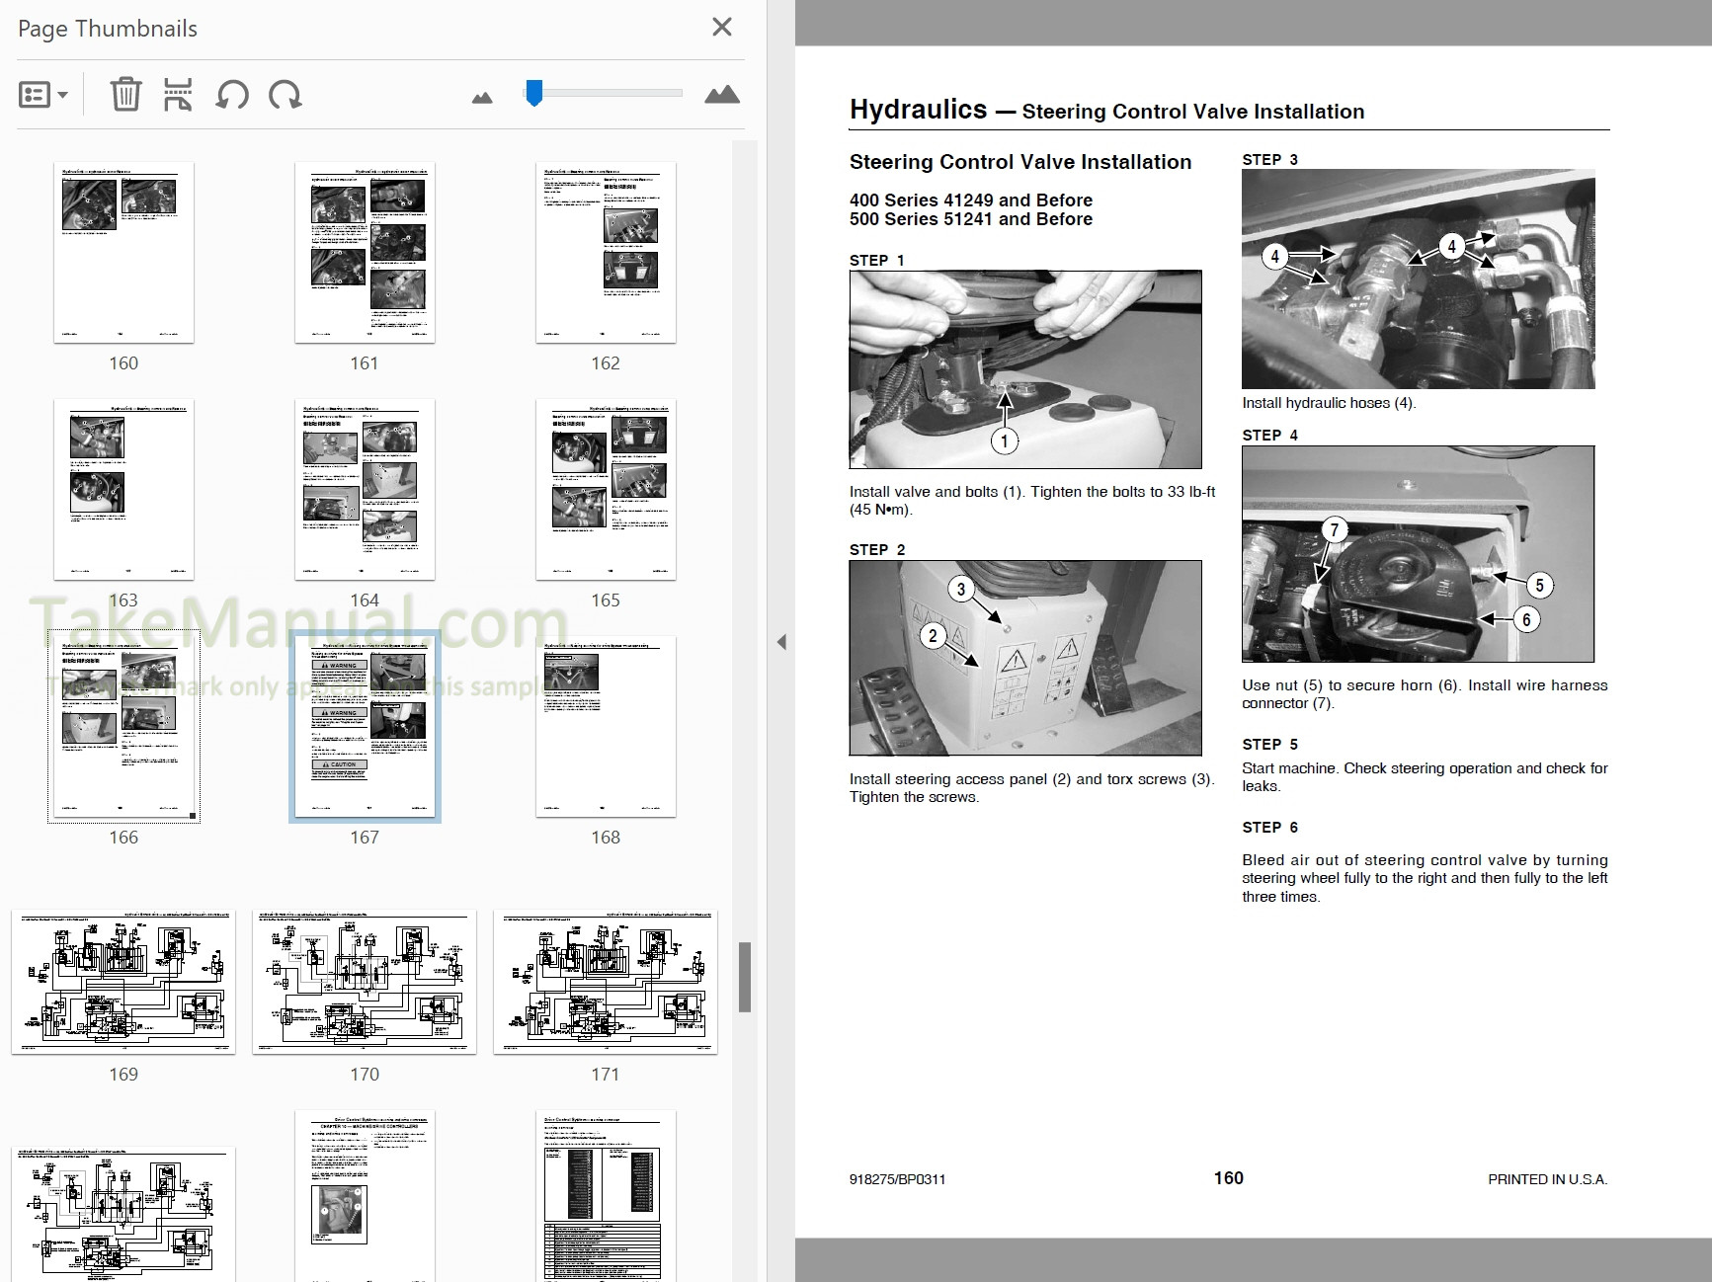Go to page 168 thumbnail
Image resolution: width=1712 pixels, height=1282 pixels.
click(x=606, y=726)
